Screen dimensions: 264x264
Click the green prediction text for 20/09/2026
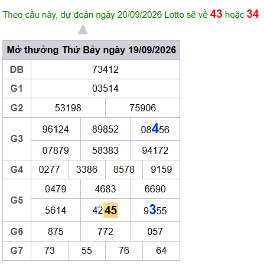[x=105, y=15]
